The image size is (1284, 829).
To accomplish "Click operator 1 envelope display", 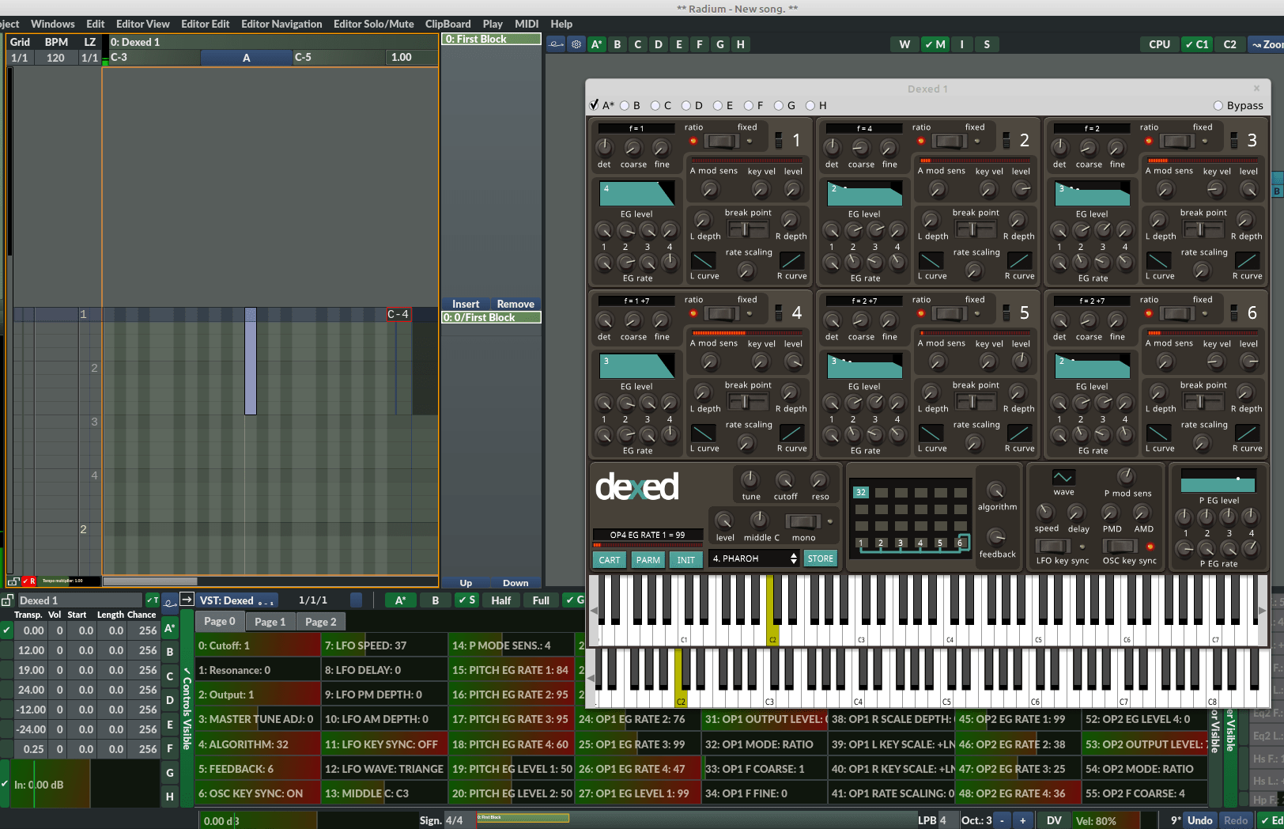I will coord(636,193).
